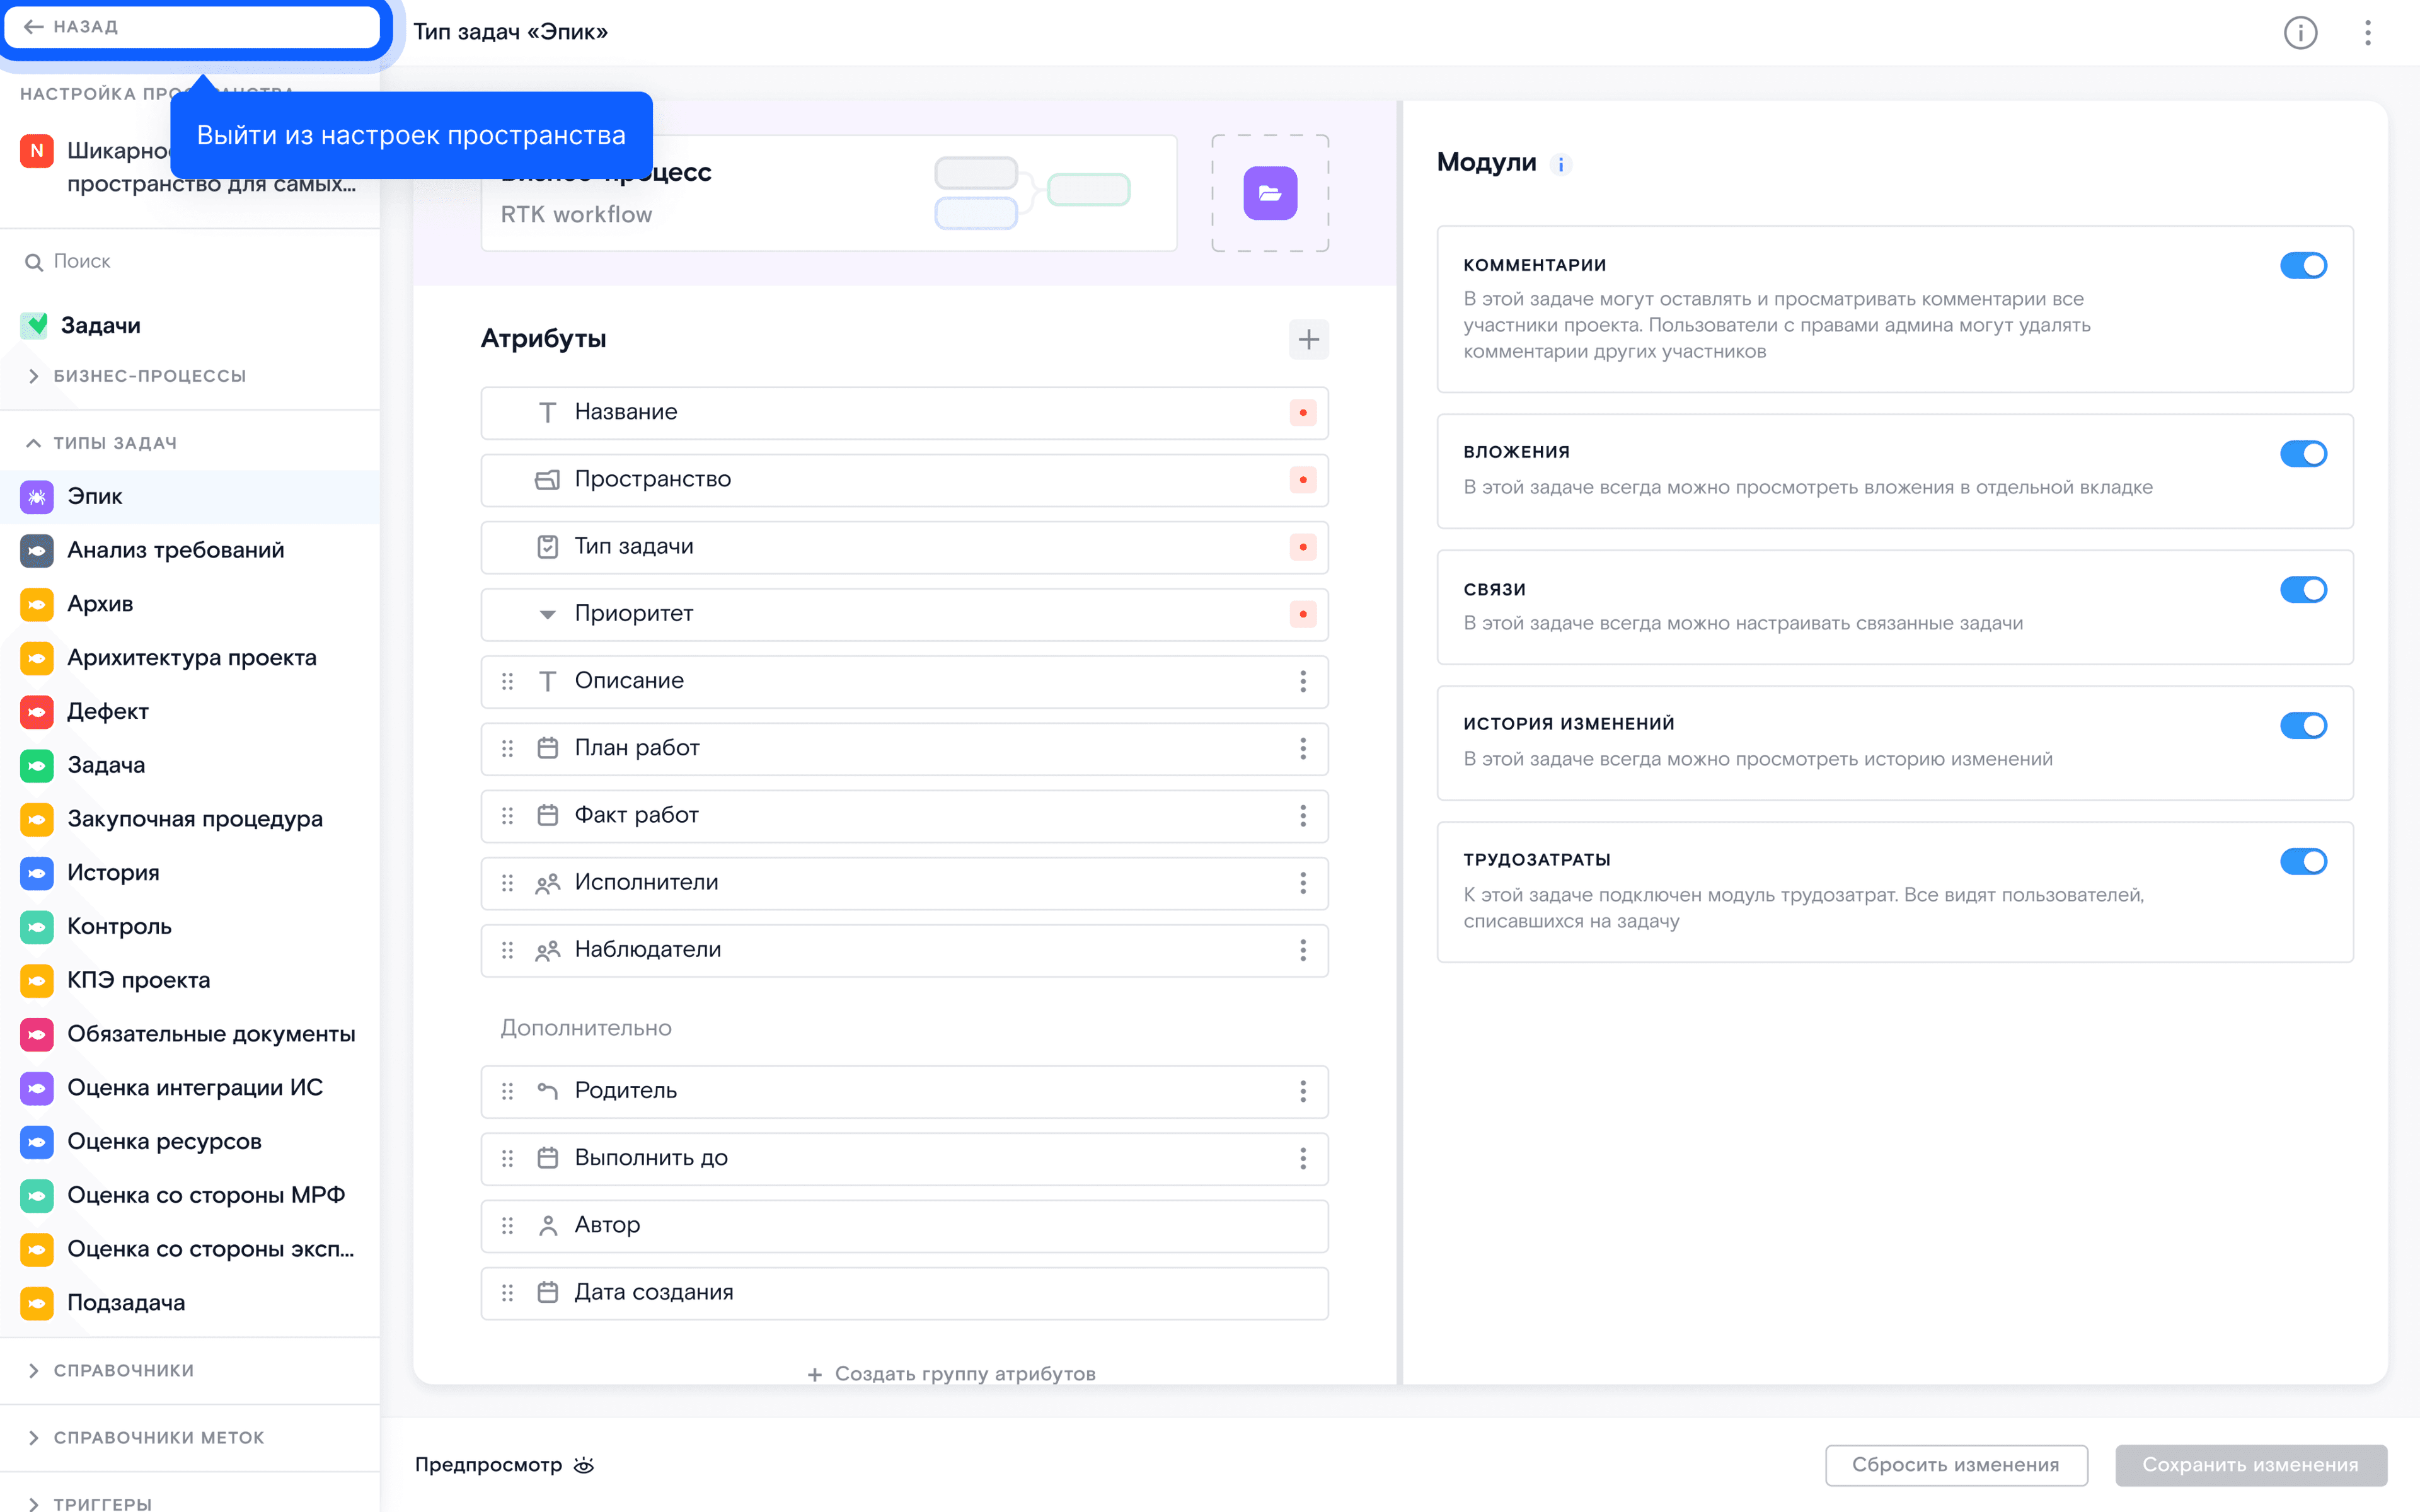Add a new attribute with plus button
The image size is (2420, 1512).
click(1308, 340)
